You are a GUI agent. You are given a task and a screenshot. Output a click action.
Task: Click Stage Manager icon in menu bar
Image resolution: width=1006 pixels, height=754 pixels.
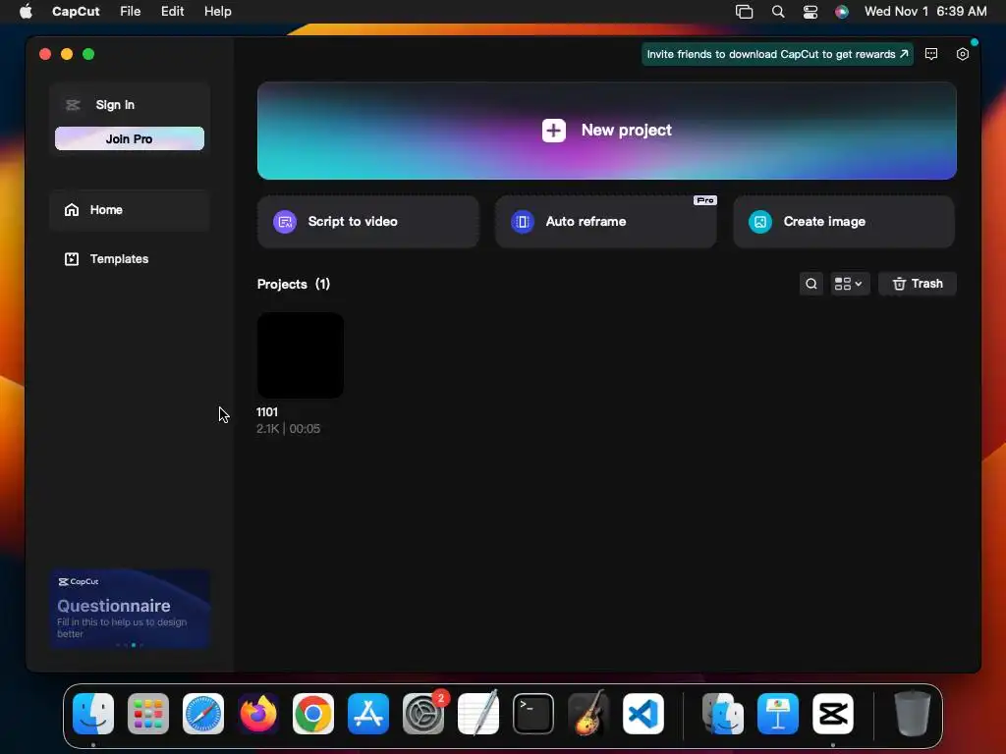(745, 12)
